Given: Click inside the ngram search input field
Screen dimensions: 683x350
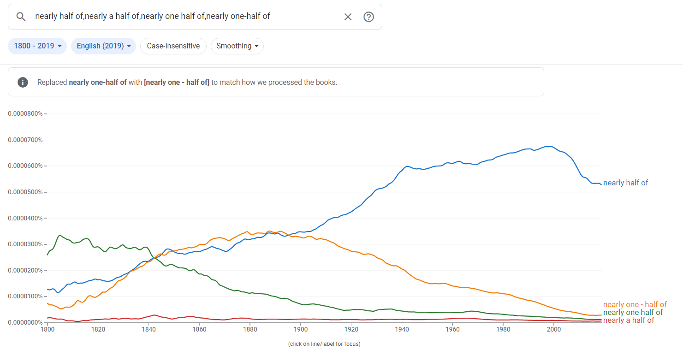Looking at the screenshot, I should 184,17.
